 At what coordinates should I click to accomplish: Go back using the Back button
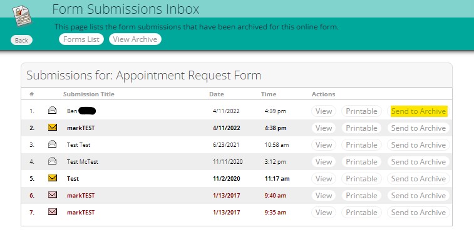click(21, 40)
